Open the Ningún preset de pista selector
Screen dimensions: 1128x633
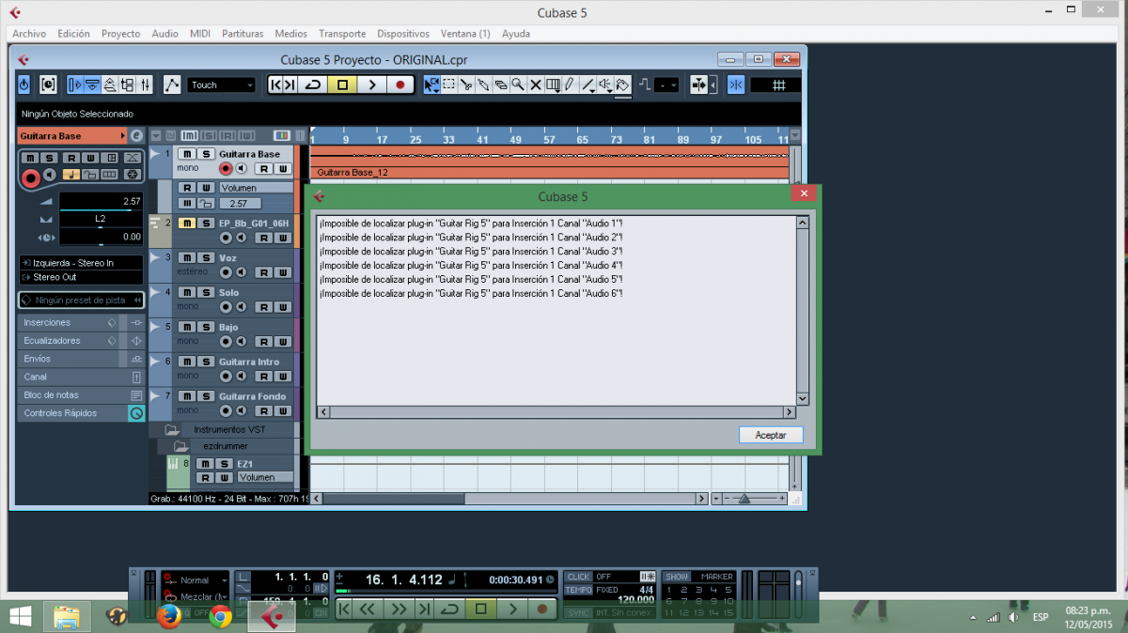82,301
